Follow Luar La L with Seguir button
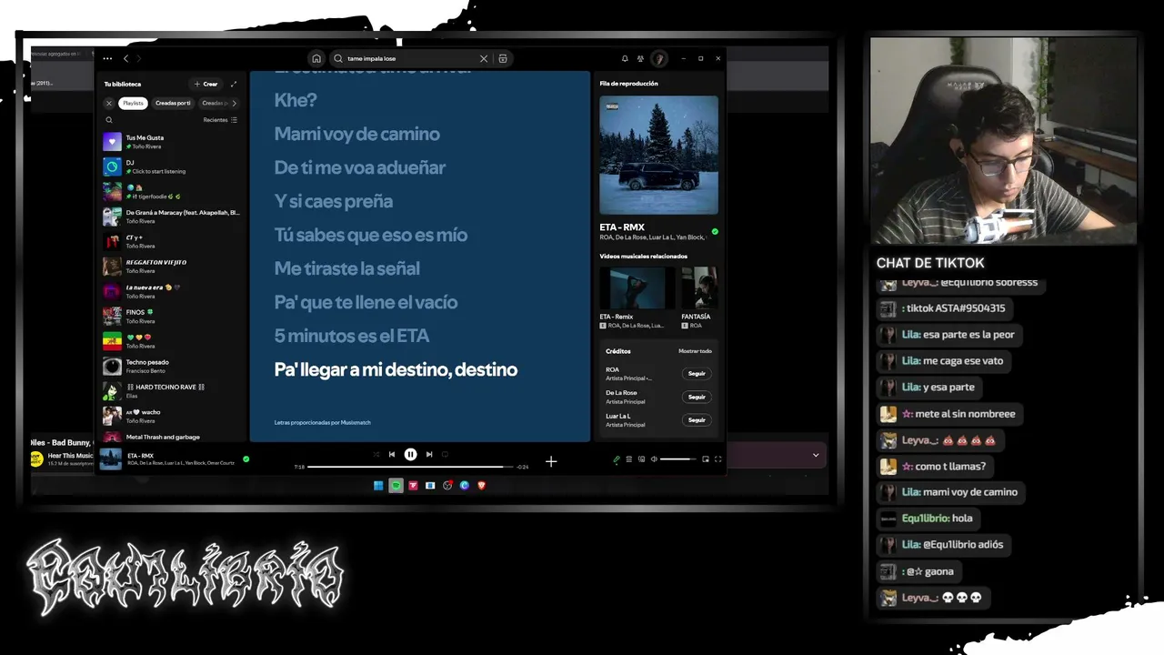 pyautogui.click(x=697, y=419)
